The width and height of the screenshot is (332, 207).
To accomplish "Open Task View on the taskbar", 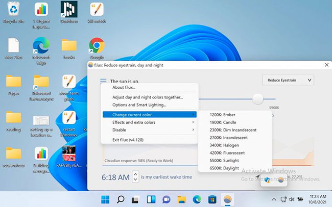I will [135, 199].
